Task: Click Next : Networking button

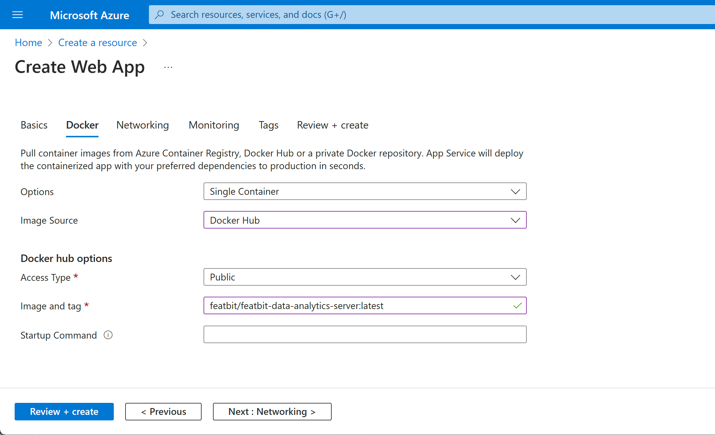Action: pos(272,412)
